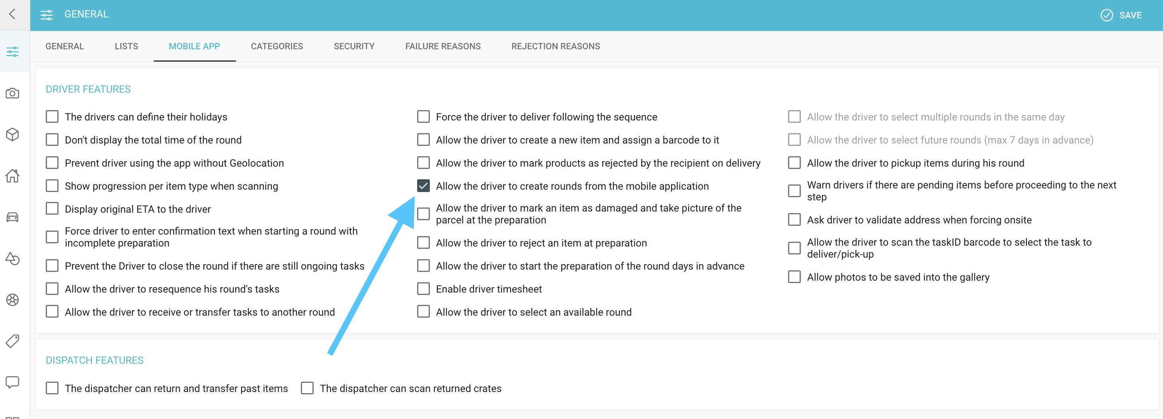Check Show progression per item type when scanning
The image size is (1163, 419).
click(53, 186)
